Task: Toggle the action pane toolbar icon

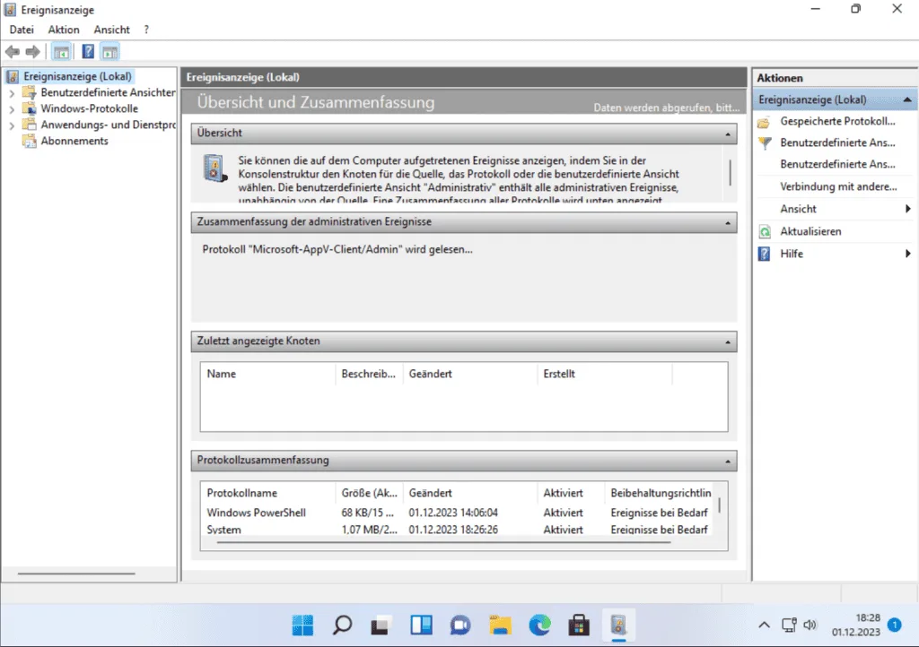Action: (x=109, y=52)
